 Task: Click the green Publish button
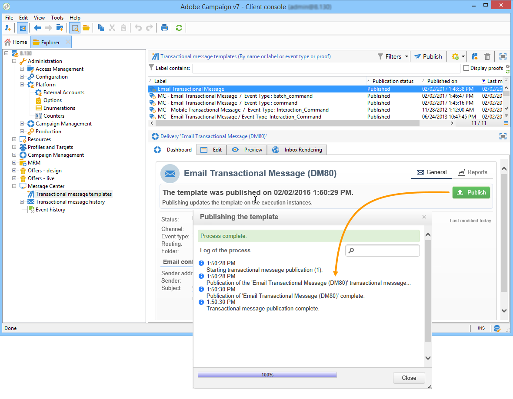471,193
